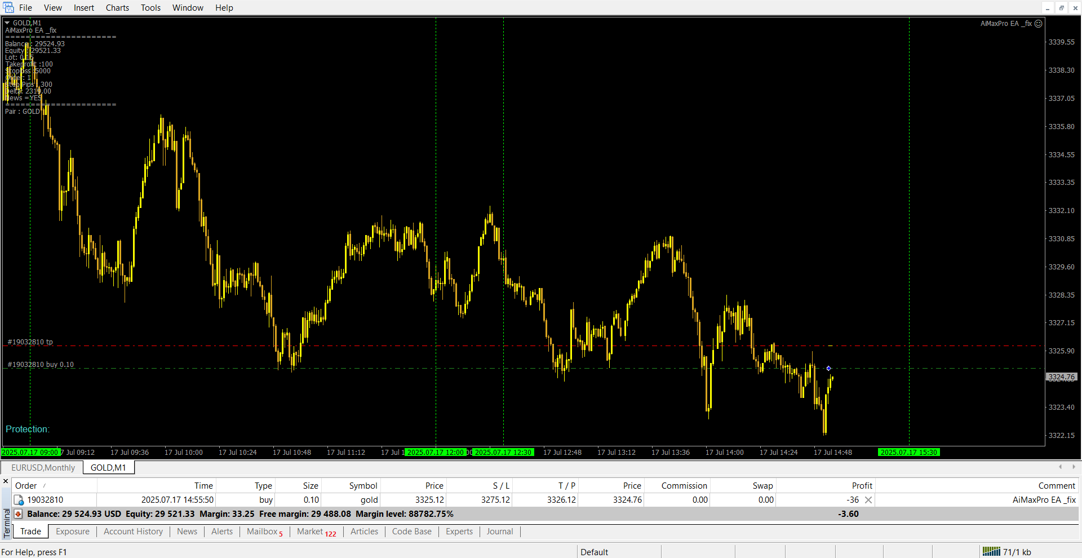Switch to the EURUSD,Monthly chart tab
The image size is (1082, 558).
pos(43,468)
